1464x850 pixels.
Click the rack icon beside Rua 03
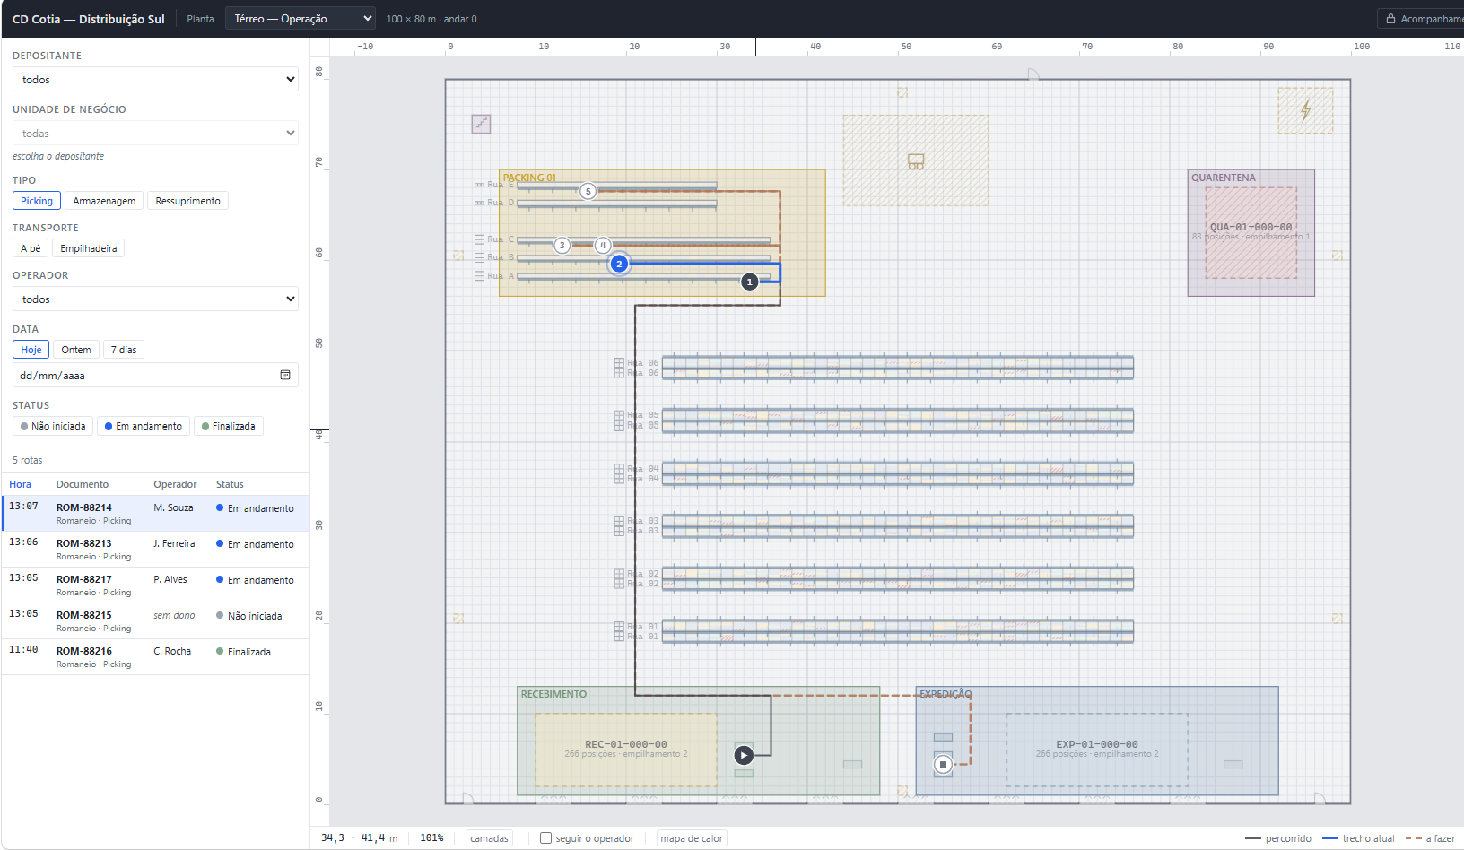coord(619,525)
